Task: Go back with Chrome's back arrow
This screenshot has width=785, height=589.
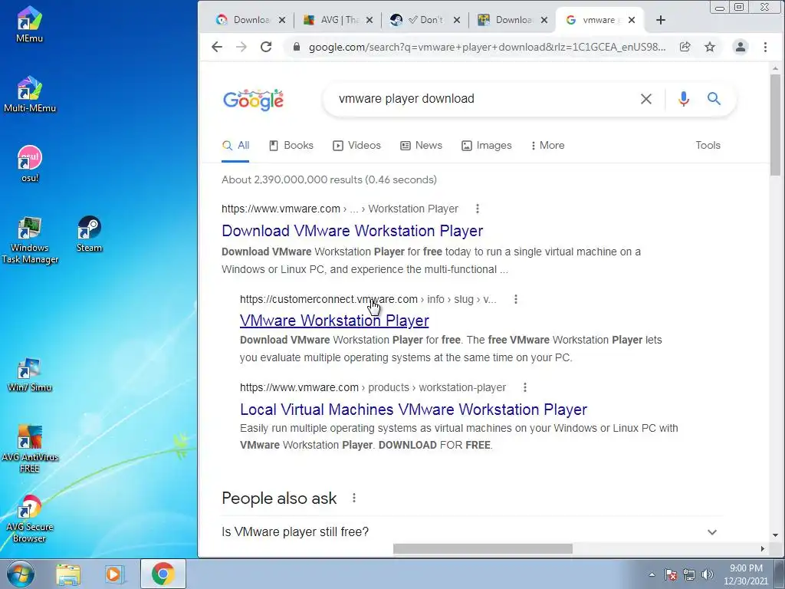Action: 217,47
